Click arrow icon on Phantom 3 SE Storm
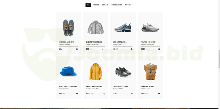Image resolution: width=220 pixels, height=109 pixels. click(159, 49)
